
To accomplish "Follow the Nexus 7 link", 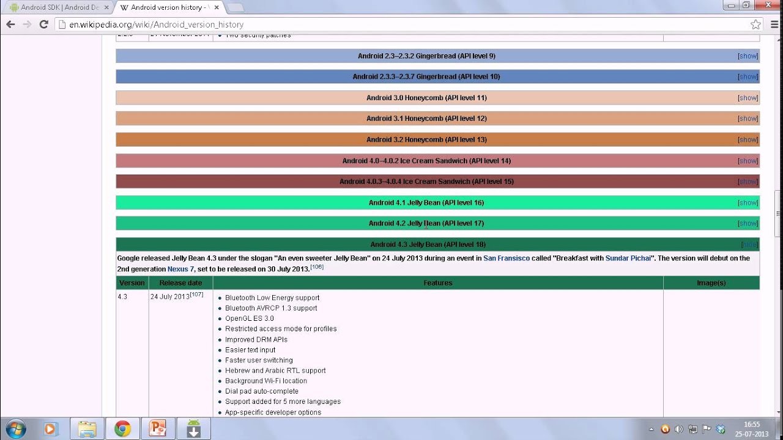I will [180, 269].
